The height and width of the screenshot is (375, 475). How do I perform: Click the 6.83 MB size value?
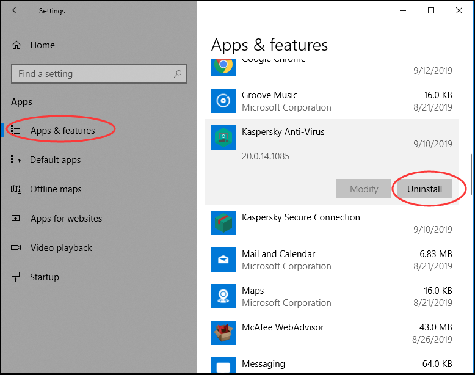click(x=435, y=253)
